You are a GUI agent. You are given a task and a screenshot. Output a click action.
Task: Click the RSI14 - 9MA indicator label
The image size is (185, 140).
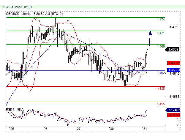pyautogui.click(x=15, y=109)
